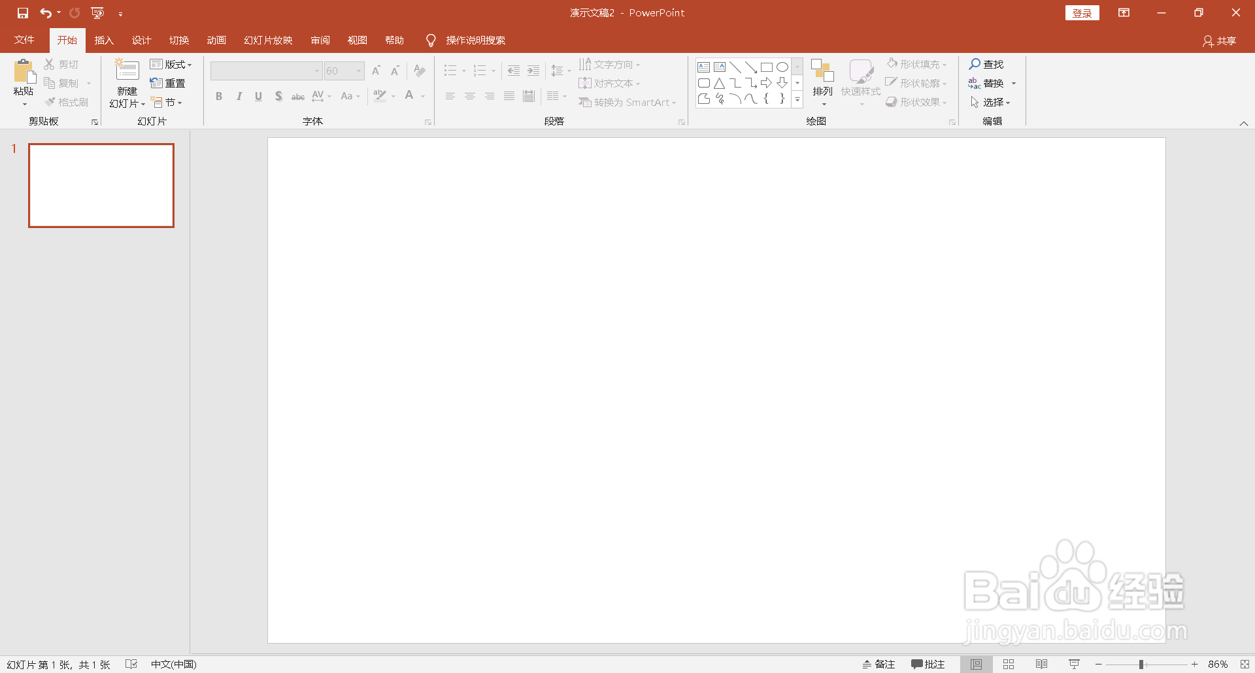Image resolution: width=1255 pixels, height=673 pixels.
Task: Select the text box shape in gallery
Action: 704,67
